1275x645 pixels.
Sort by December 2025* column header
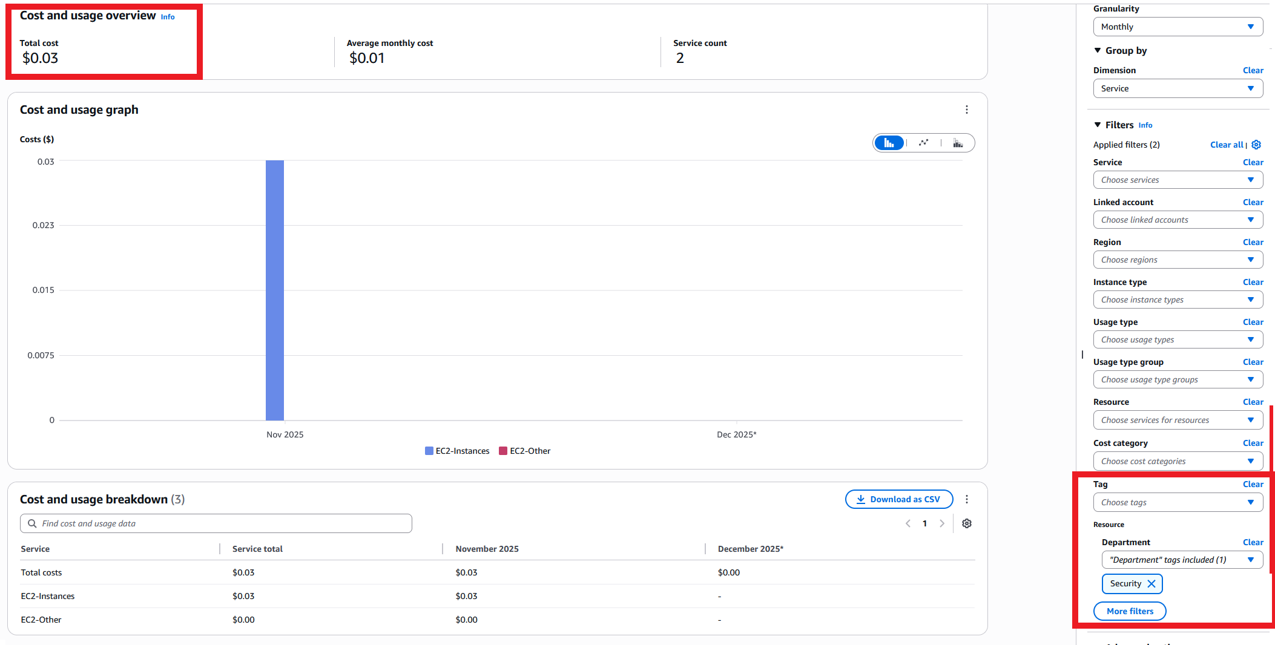(x=750, y=549)
